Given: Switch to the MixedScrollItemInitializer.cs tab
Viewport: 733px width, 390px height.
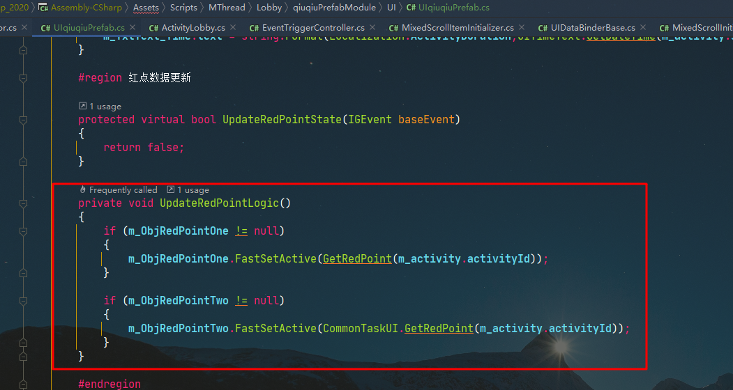Looking at the screenshot, I should [x=458, y=28].
